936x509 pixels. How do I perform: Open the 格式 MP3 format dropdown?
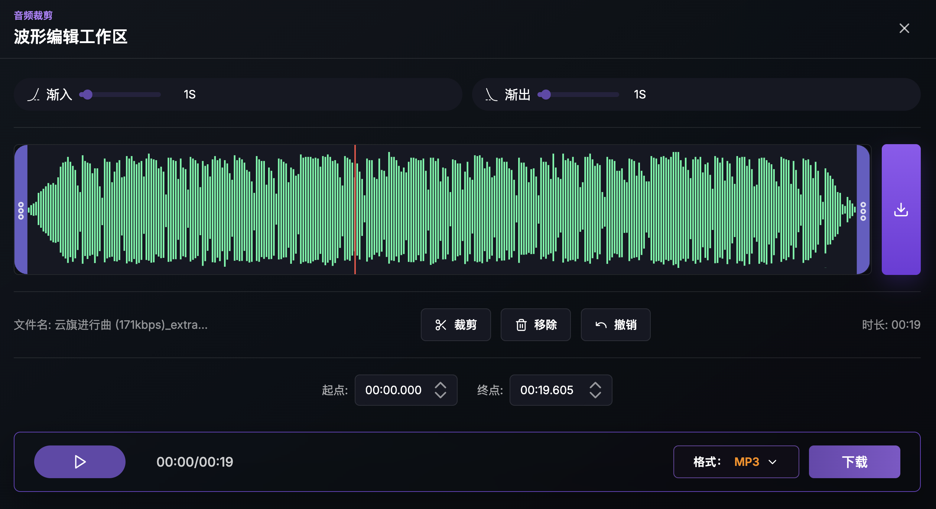pos(736,462)
